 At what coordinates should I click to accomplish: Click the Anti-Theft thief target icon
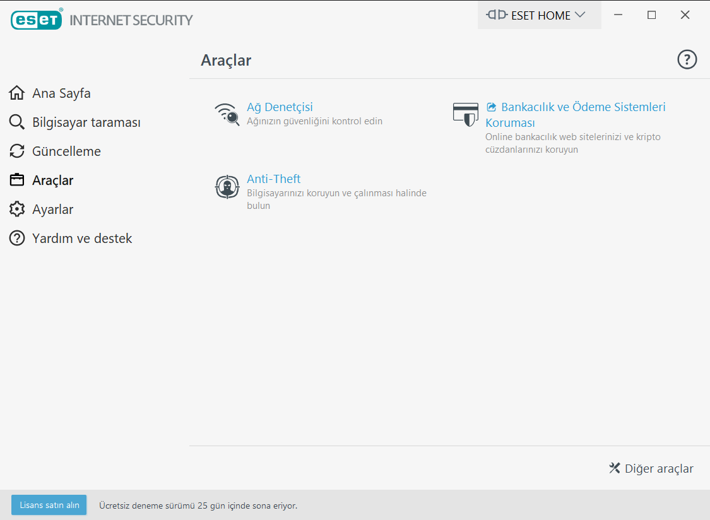point(227,187)
